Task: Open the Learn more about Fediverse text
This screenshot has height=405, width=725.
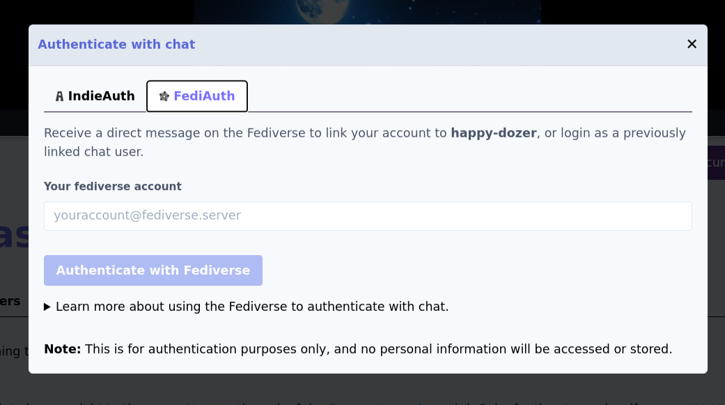Action: pos(252,307)
